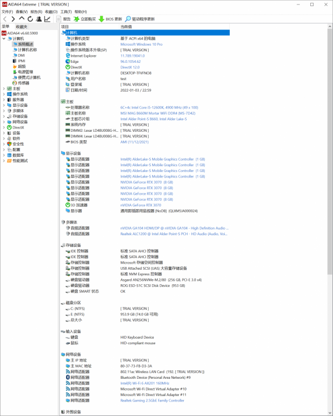Expand the 操作系统 tree node
333x416 pixels.
pos(4,94)
